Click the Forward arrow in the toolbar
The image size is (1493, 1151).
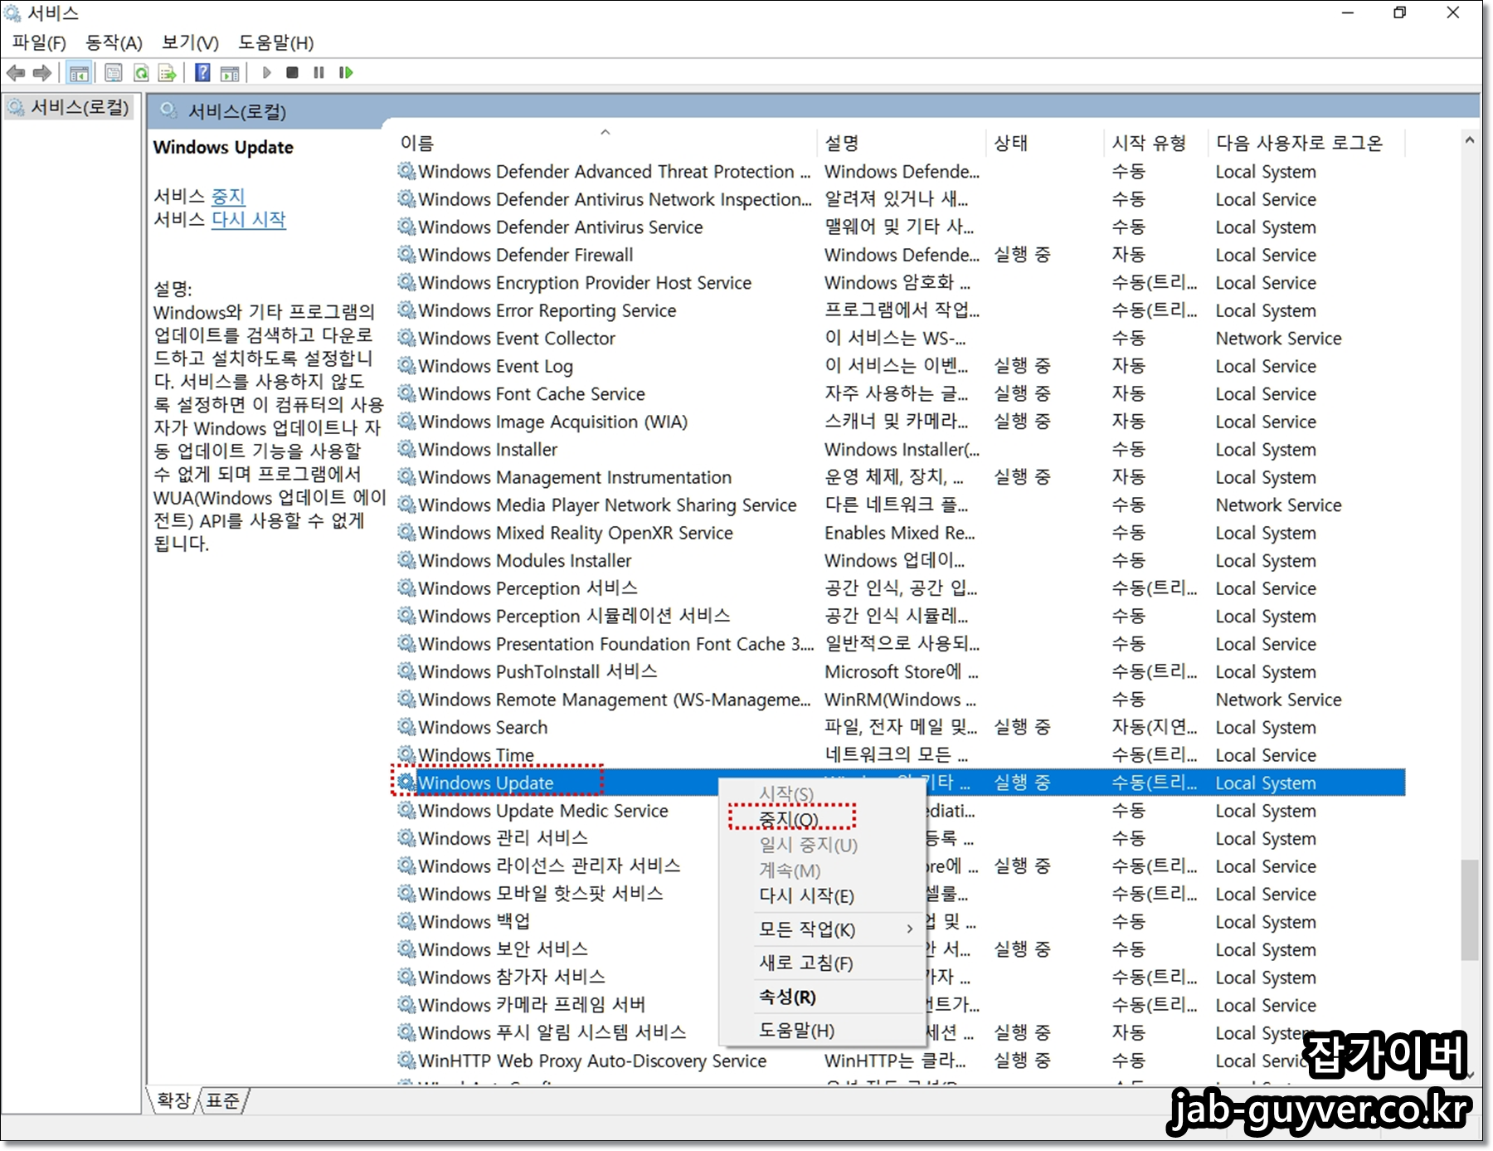click(42, 73)
